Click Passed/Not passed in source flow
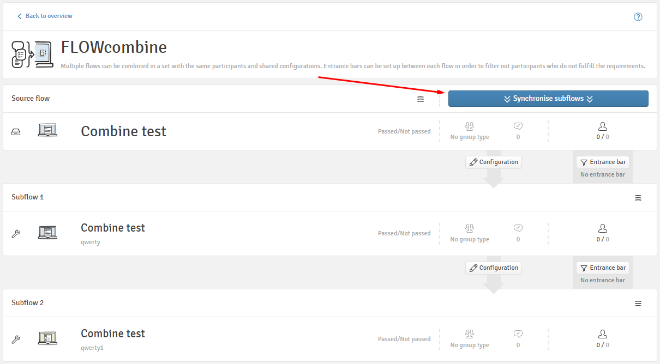Screen dimensions: 660x364 [404, 131]
